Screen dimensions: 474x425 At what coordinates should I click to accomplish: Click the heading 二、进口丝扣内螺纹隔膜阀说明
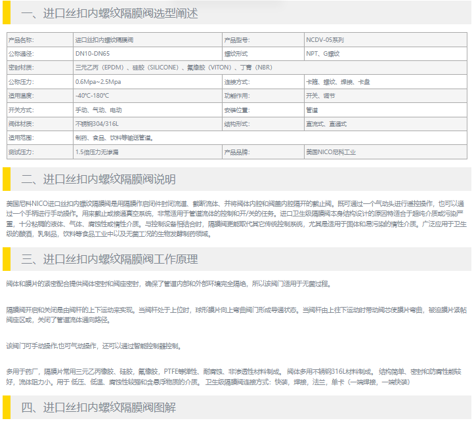(x=98, y=180)
